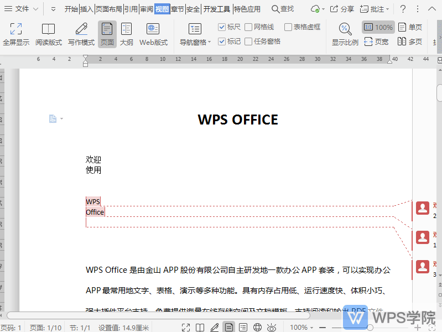Click the 页面: 1/10 status entry
442x332 pixels.
click(46, 328)
